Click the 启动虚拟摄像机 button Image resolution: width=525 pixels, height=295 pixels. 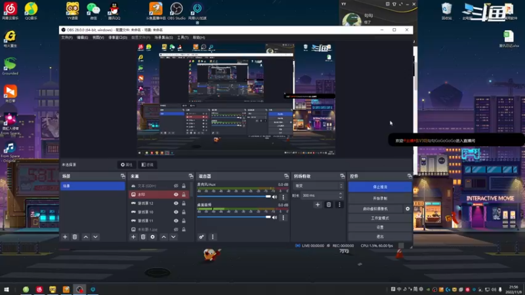pos(375,208)
